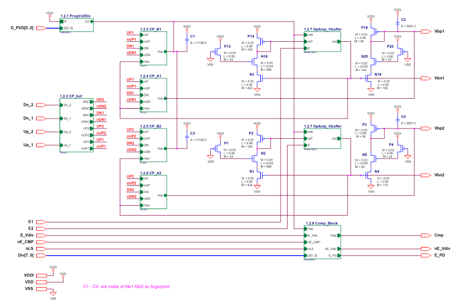Select the N4 transistor symbol
The width and height of the screenshot is (457, 308).
pyautogui.click(x=369, y=175)
